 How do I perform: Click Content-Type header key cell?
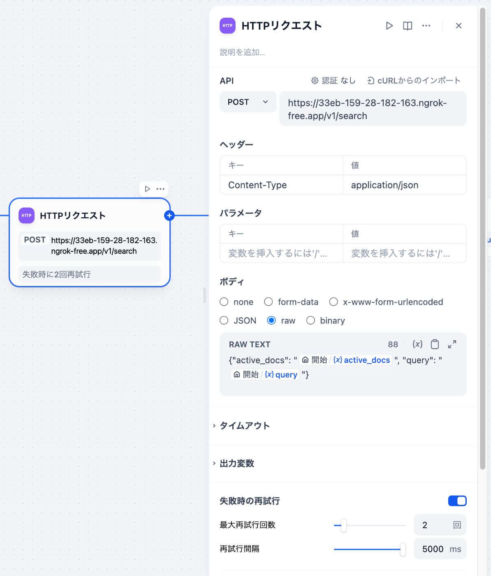[281, 185]
